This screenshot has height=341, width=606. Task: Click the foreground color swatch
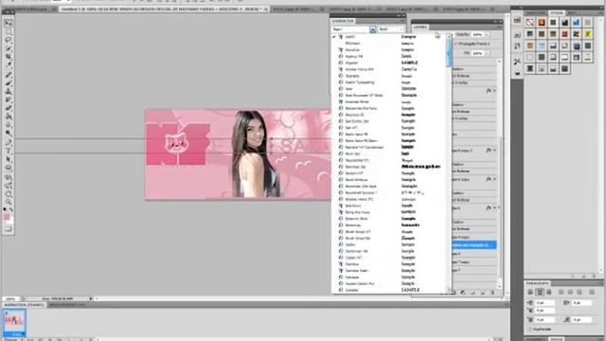pyautogui.click(x=7, y=217)
